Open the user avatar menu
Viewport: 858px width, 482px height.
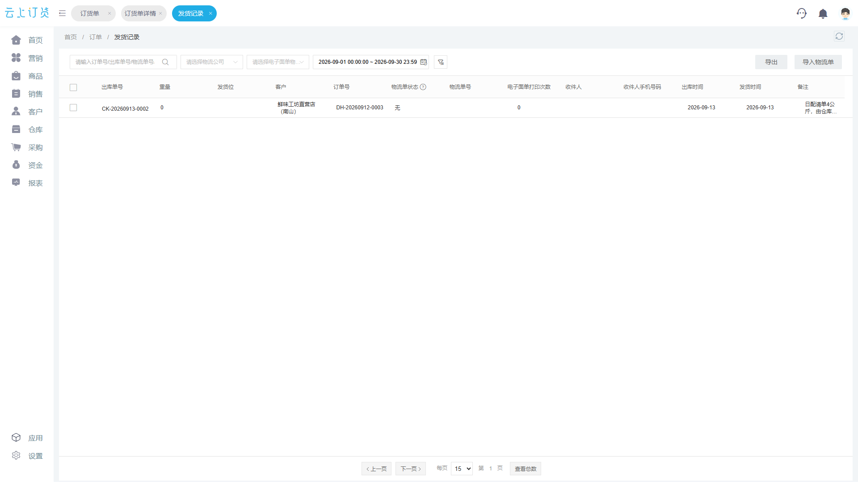point(845,14)
